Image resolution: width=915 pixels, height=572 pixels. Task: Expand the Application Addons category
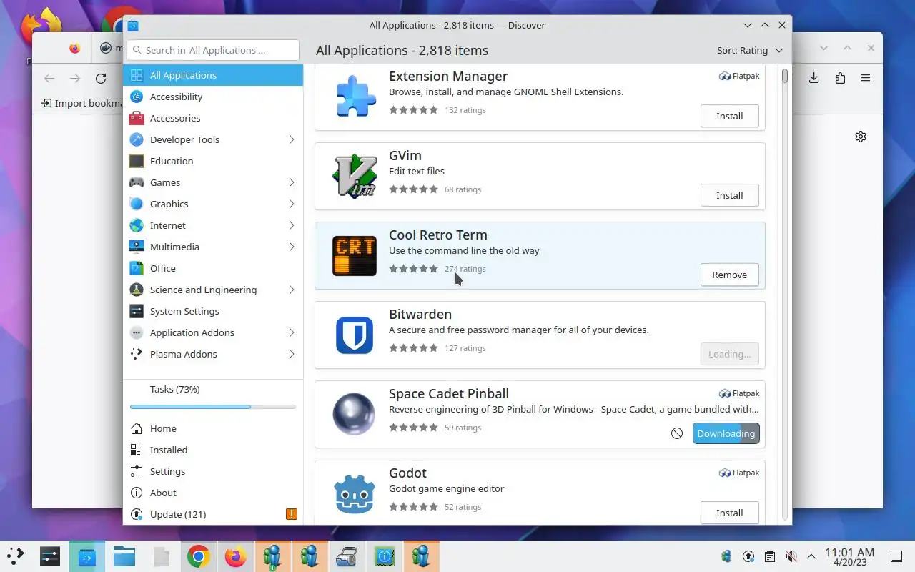point(292,332)
